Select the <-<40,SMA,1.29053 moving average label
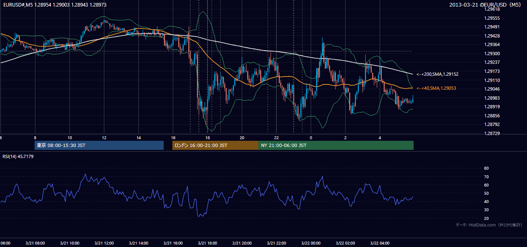The height and width of the screenshot is (247, 527). [436, 88]
